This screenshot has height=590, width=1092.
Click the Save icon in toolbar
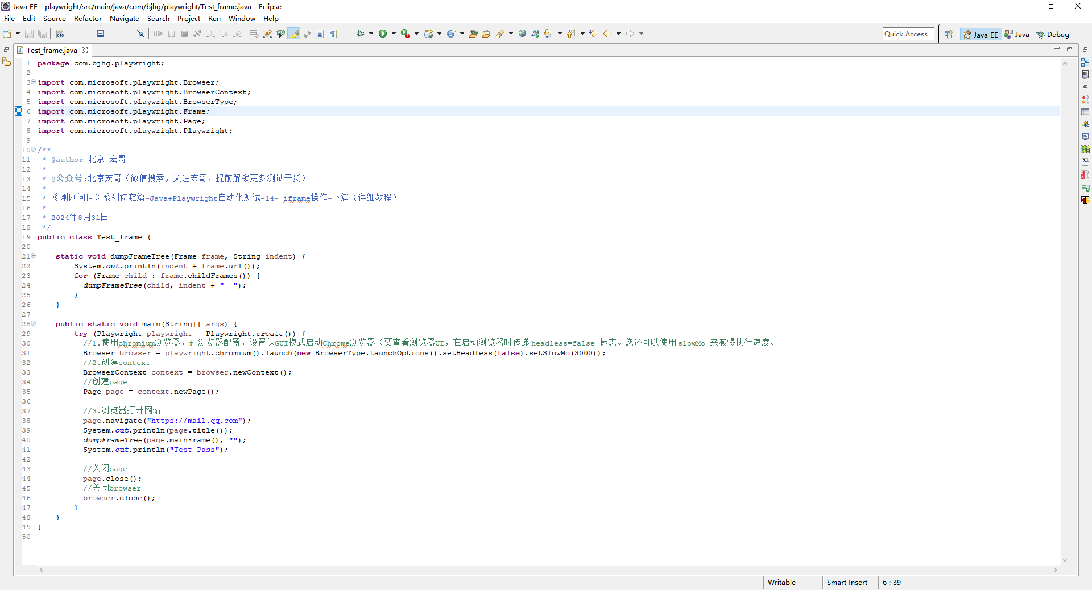click(29, 34)
